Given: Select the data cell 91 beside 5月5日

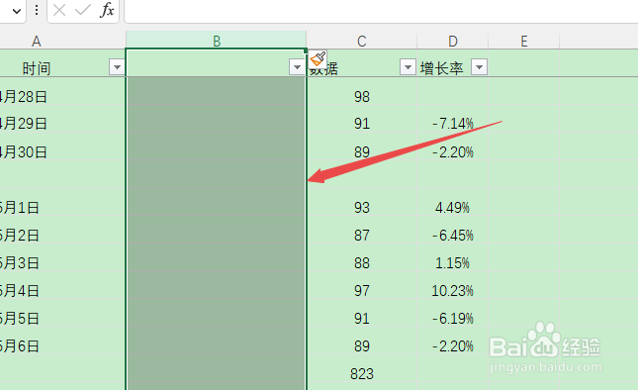Looking at the screenshot, I should pos(362,313).
